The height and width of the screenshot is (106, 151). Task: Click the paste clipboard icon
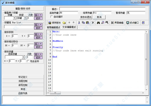[87, 23]
